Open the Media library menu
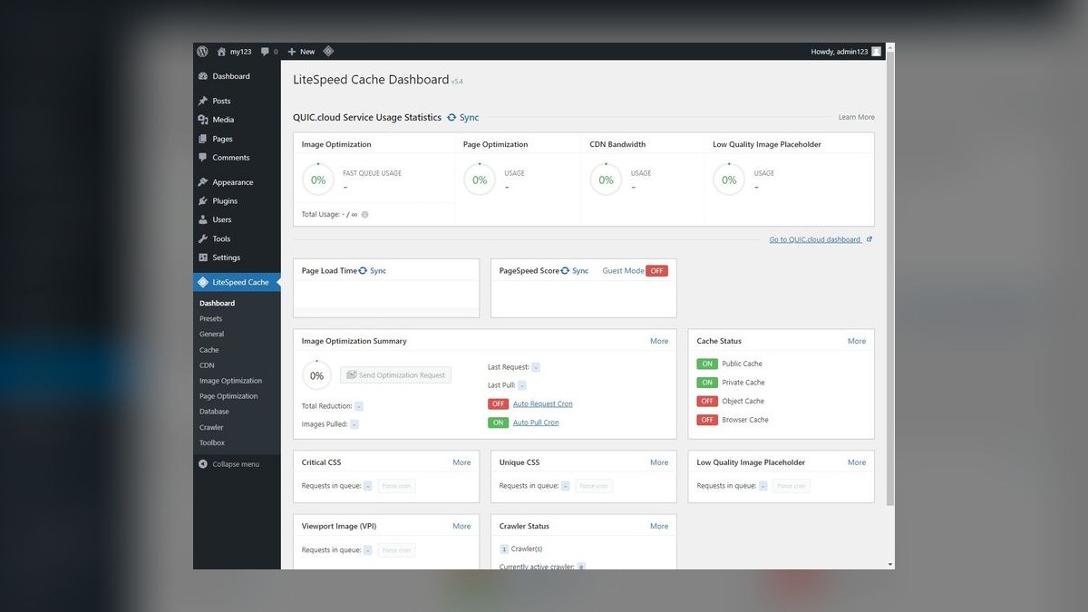 click(223, 120)
